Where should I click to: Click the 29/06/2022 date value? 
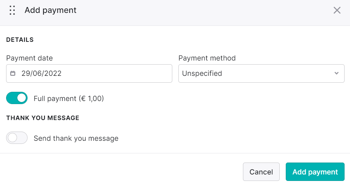41,73
